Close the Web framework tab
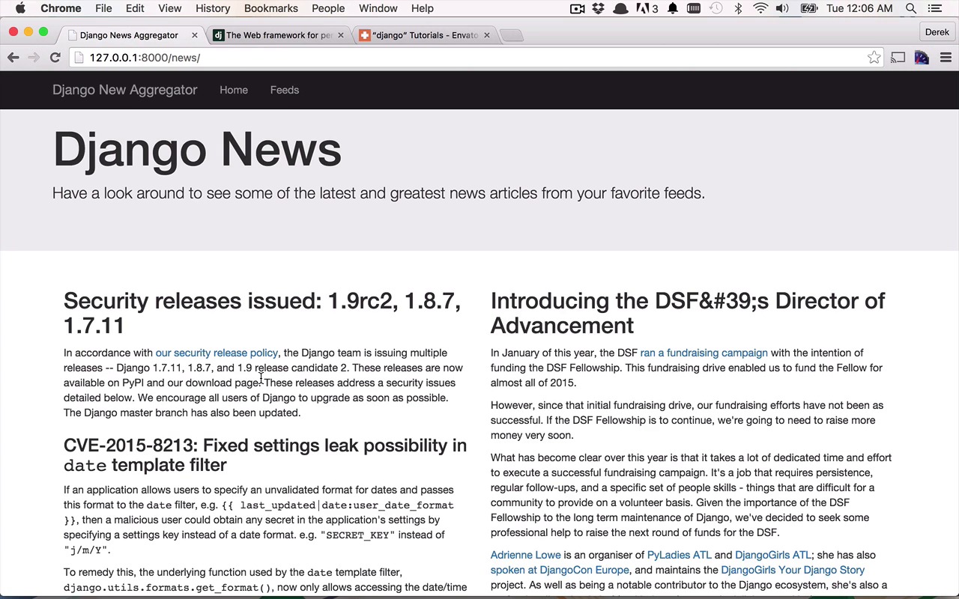Image resolution: width=959 pixels, height=599 pixels. point(340,35)
